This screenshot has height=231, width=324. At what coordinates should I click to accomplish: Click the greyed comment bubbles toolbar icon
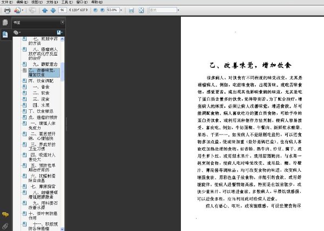(32, 10)
